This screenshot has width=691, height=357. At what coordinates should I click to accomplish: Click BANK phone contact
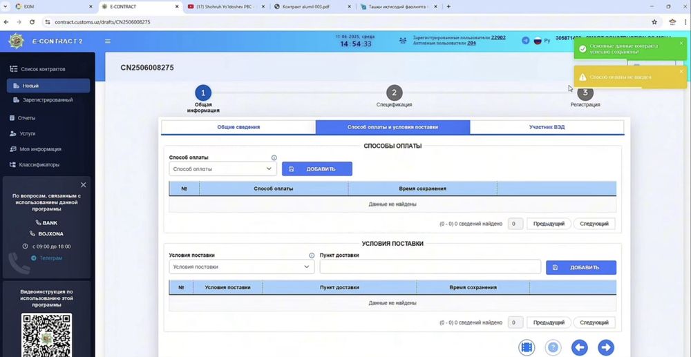coord(47,223)
